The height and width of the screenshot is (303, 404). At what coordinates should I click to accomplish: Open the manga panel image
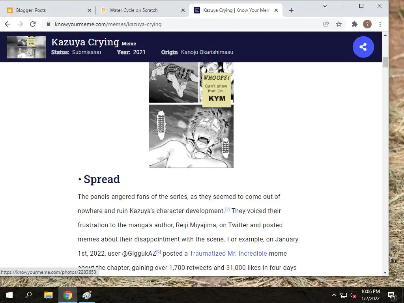pos(191,115)
